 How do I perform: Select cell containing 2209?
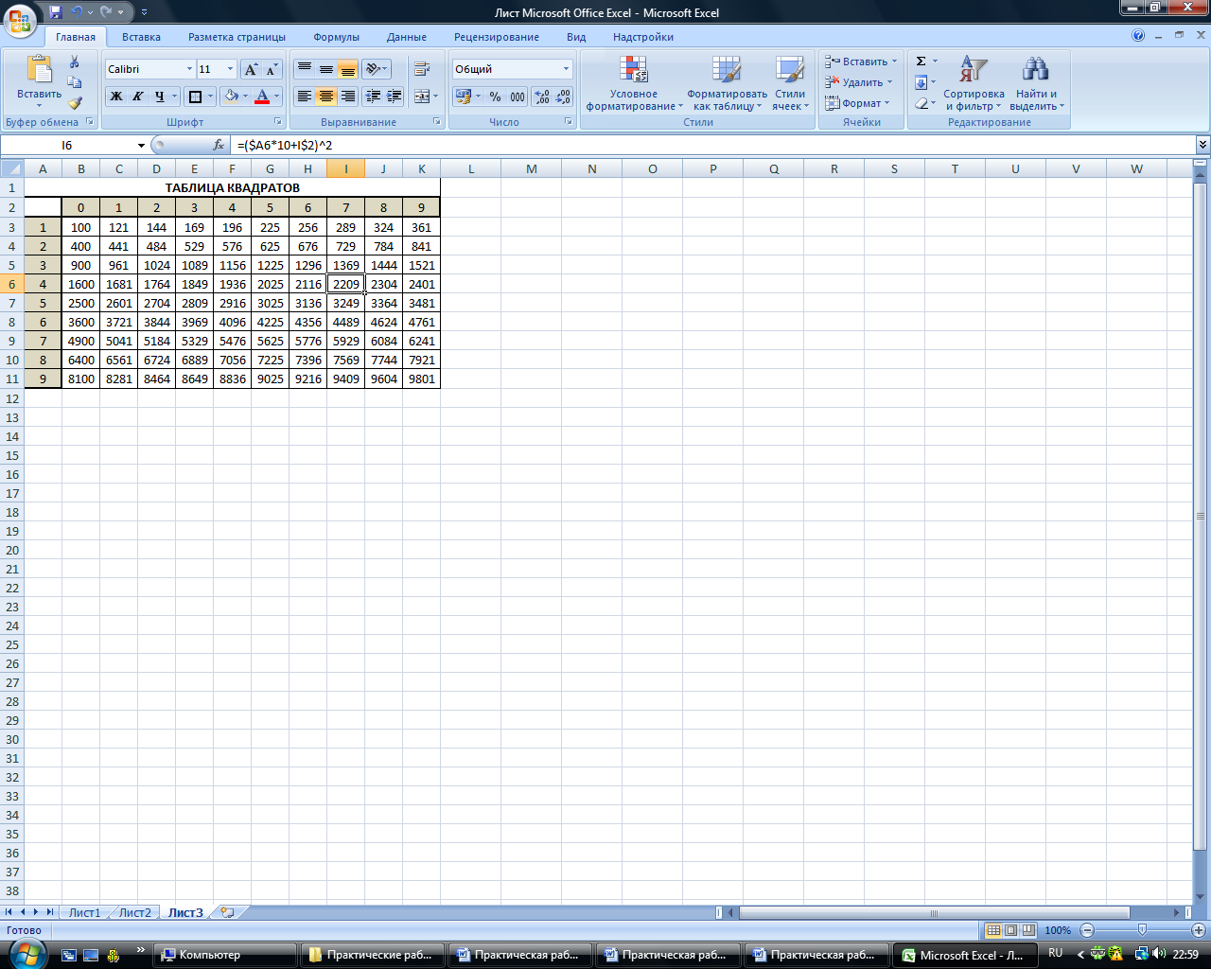coord(346,284)
